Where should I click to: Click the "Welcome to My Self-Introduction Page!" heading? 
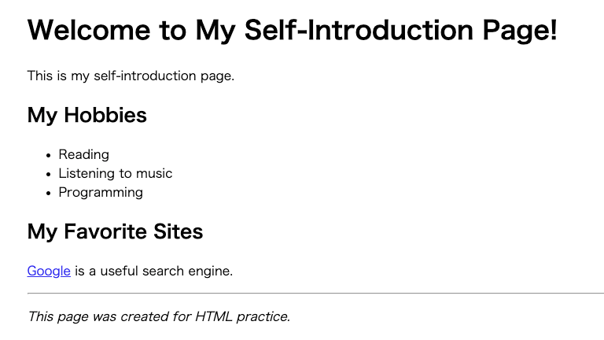click(293, 31)
